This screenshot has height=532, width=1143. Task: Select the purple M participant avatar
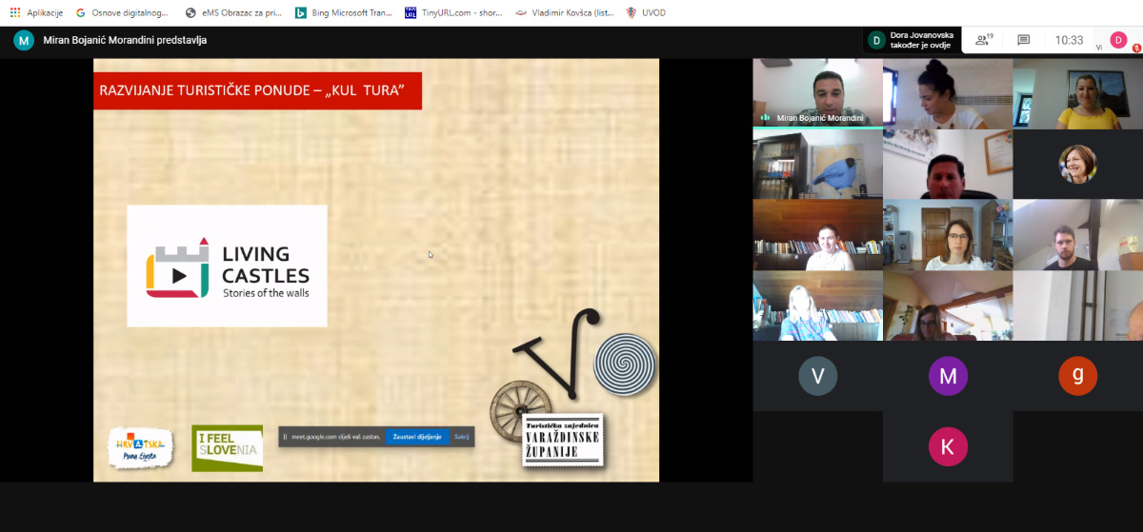point(948,376)
